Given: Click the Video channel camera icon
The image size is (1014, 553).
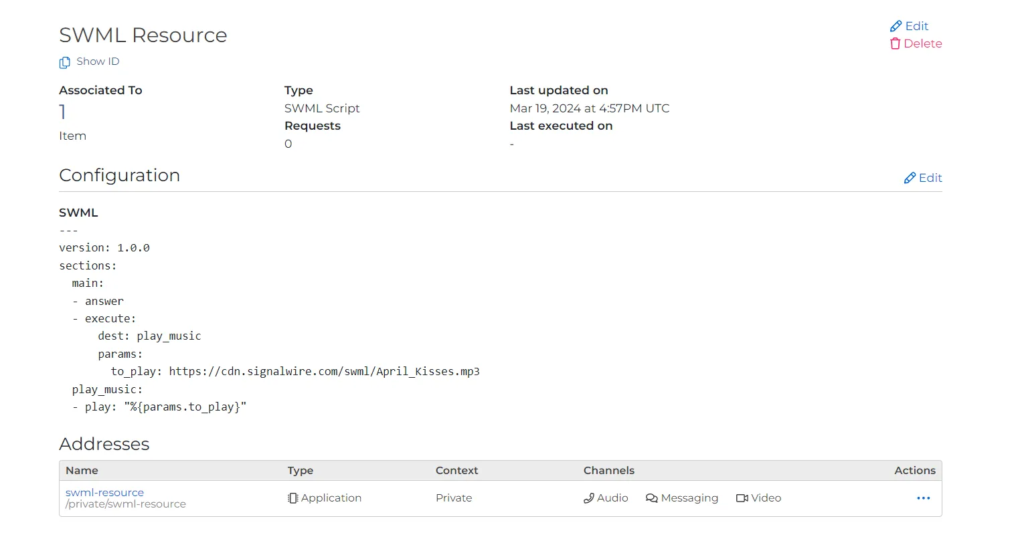Looking at the screenshot, I should click(x=742, y=498).
